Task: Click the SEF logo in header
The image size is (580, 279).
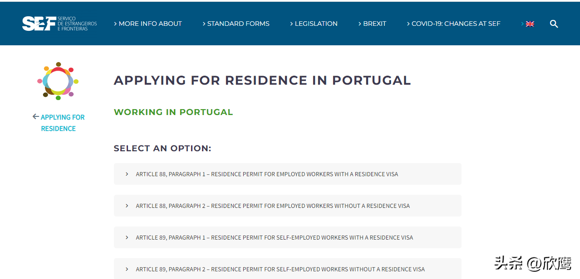Action: [x=59, y=24]
